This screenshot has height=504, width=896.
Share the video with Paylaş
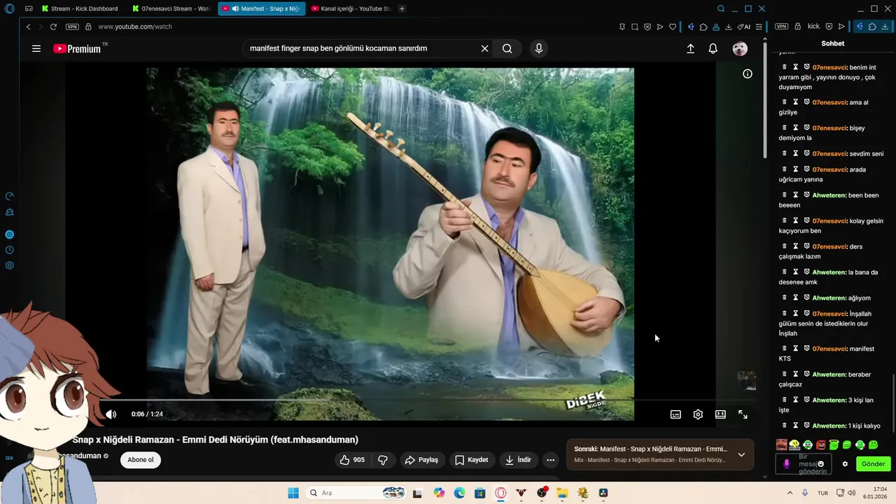[x=422, y=460]
